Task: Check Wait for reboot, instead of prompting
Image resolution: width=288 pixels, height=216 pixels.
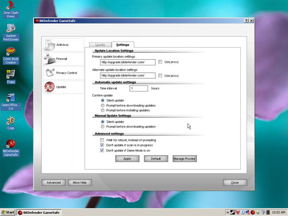Action: click(102, 140)
